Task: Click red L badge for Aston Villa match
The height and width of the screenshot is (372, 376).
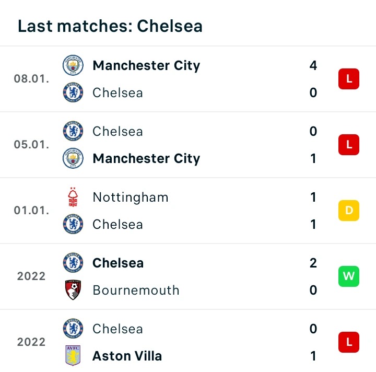Action: pos(349,342)
